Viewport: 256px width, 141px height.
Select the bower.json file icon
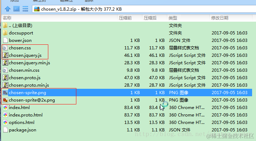click(5, 40)
